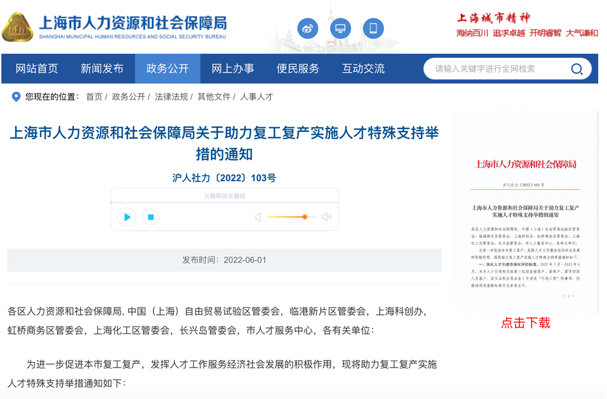Click the 法律法规 breadcrumb link

tap(171, 96)
